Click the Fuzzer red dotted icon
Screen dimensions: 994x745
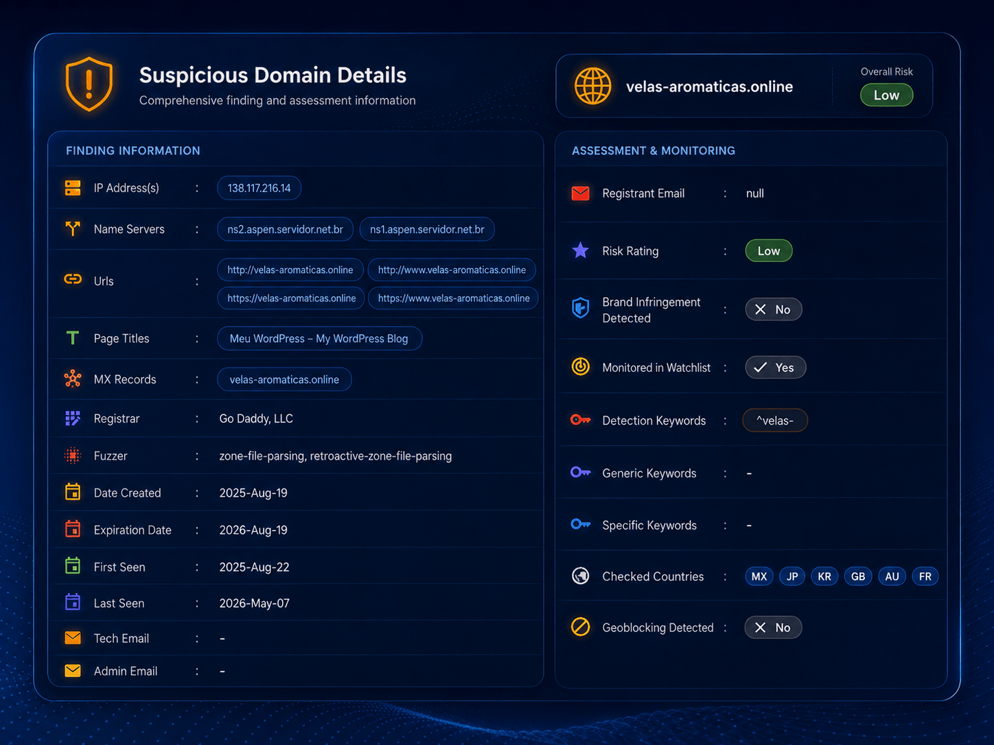(x=73, y=456)
